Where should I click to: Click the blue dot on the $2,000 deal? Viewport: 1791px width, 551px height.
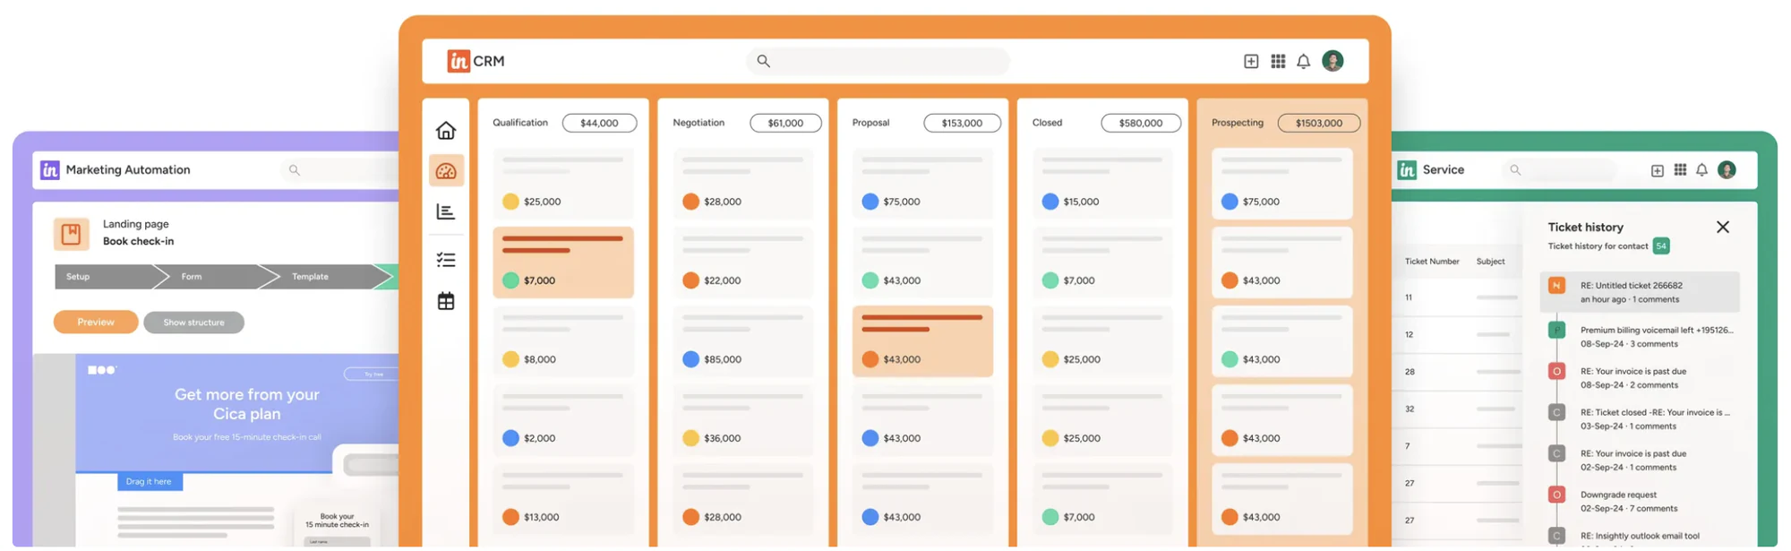pos(510,438)
